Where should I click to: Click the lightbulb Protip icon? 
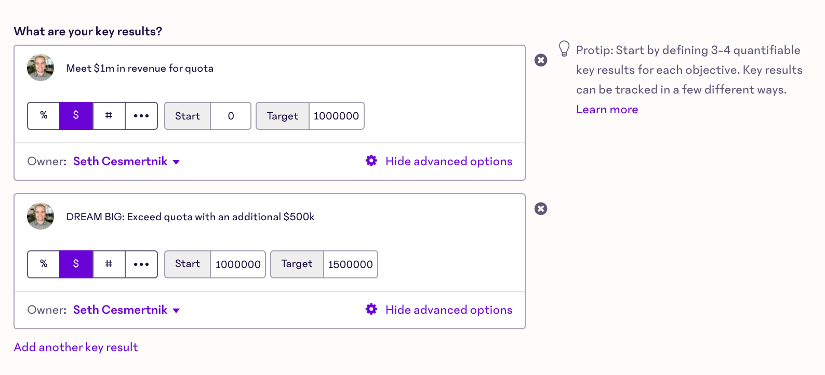pos(564,49)
